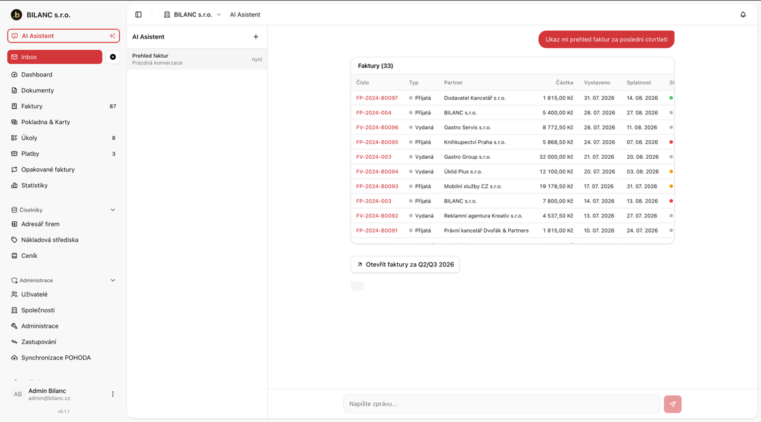Click the round add button next to Inbox
Viewport: 761px width, 422px height.
(112, 57)
